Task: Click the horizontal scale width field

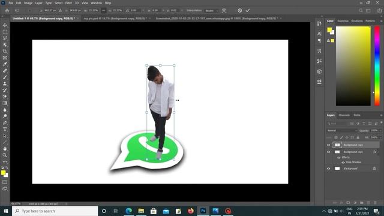Action: (94, 11)
